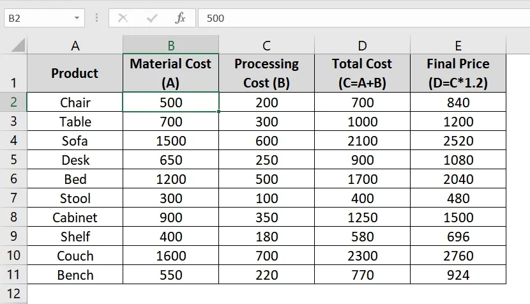Click Couch's final price 2760
Viewport: 530px width, 304px height.
pyautogui.click(x=458, y=255)
